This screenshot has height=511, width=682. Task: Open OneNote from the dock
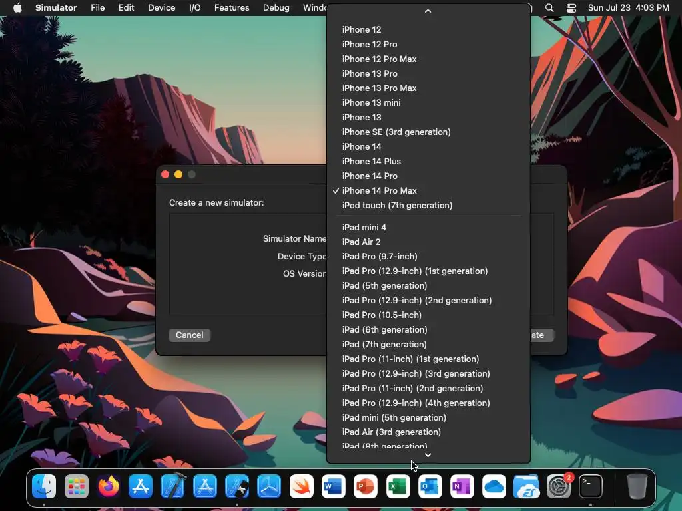[x=462, y=486]
